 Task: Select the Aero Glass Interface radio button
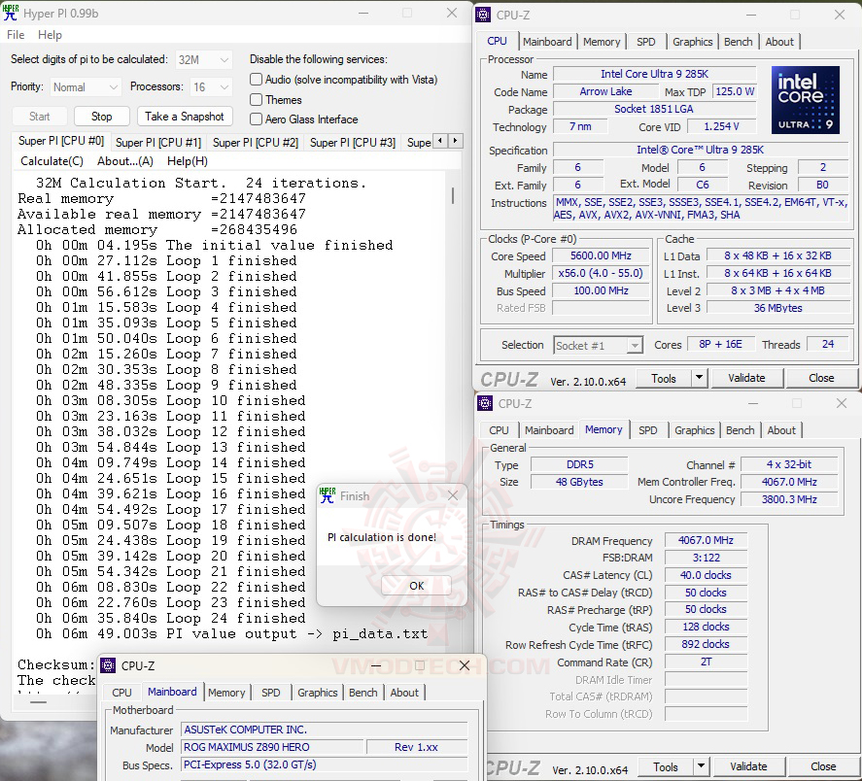pos(255,119)
